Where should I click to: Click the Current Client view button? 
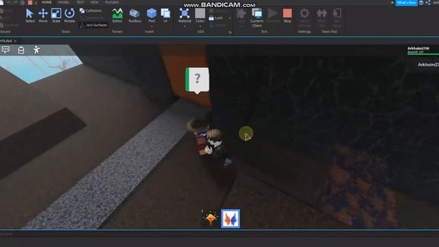point(257,17)
